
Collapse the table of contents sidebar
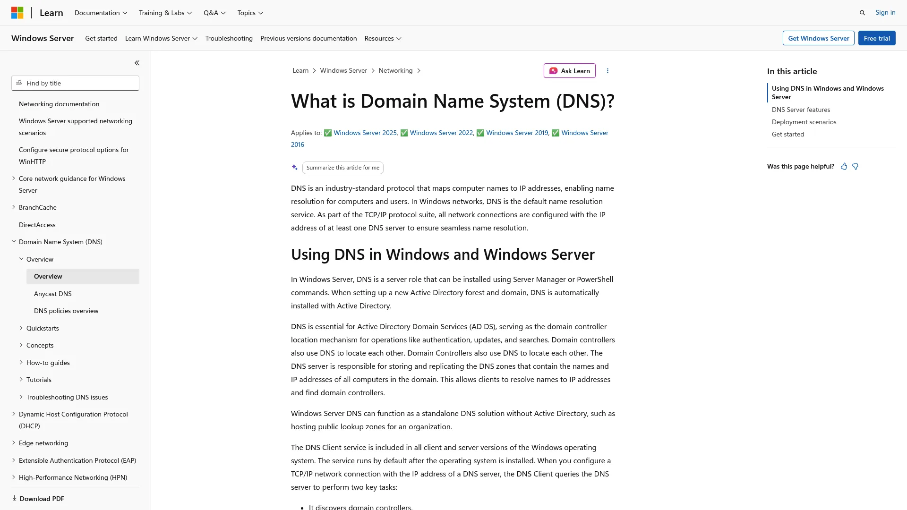coord(137,63)
